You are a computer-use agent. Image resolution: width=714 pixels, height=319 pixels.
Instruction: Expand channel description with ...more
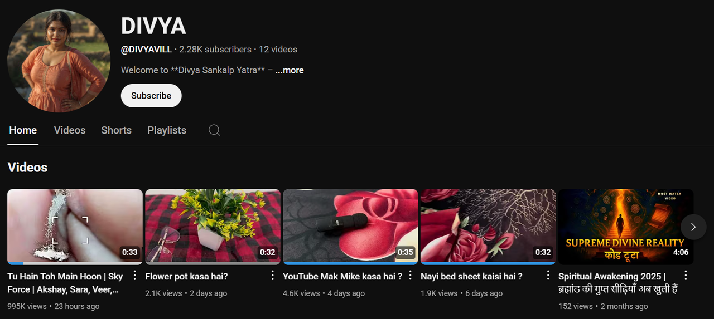coord(290,70)
